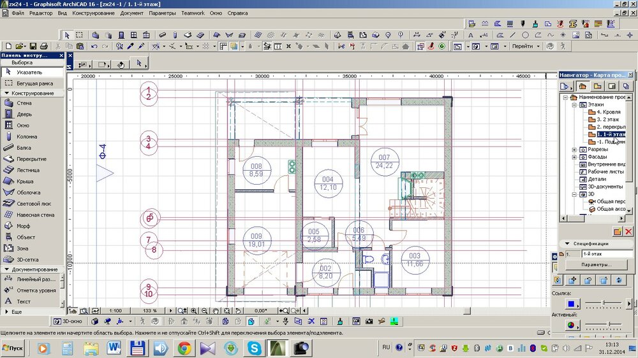The width and height of the screenshot is (638, 358).
Task: Open the Teamwork menu
Action: (x=193, y=13)
